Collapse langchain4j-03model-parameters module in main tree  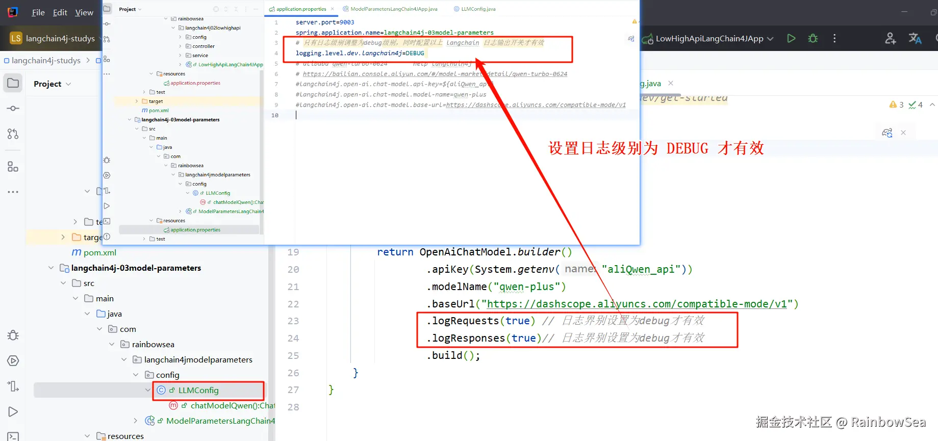(x=51, y=268)
